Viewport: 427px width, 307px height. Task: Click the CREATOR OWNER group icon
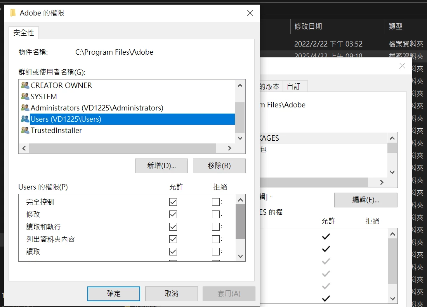[x=25, y=85]
